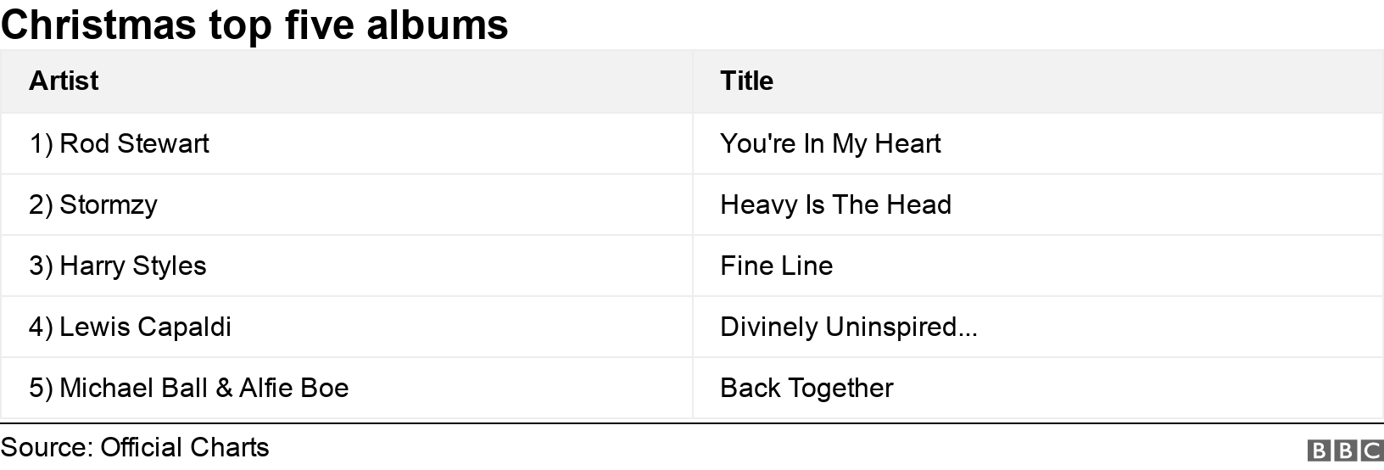Screen dimensions: 1384x470
Task: Select the Title column header
Action: click(746, 81)
